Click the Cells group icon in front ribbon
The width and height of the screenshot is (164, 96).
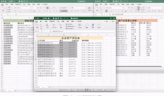click(79, 25)
